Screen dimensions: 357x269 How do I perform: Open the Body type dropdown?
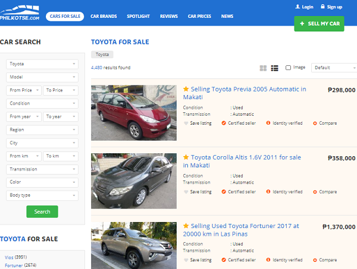coord(42,195)
